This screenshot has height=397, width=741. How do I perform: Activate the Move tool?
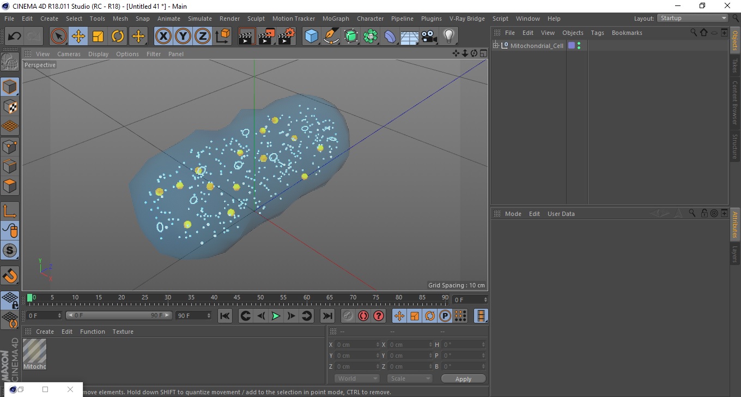(x=78, y=37)
